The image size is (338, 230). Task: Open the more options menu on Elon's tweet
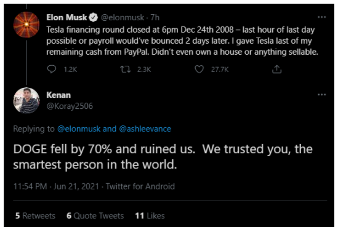(x=321, y=17)
